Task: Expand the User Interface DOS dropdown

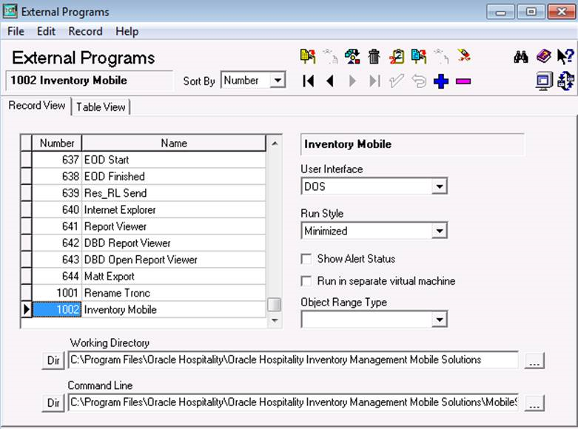Action: [x=439, y=186]
